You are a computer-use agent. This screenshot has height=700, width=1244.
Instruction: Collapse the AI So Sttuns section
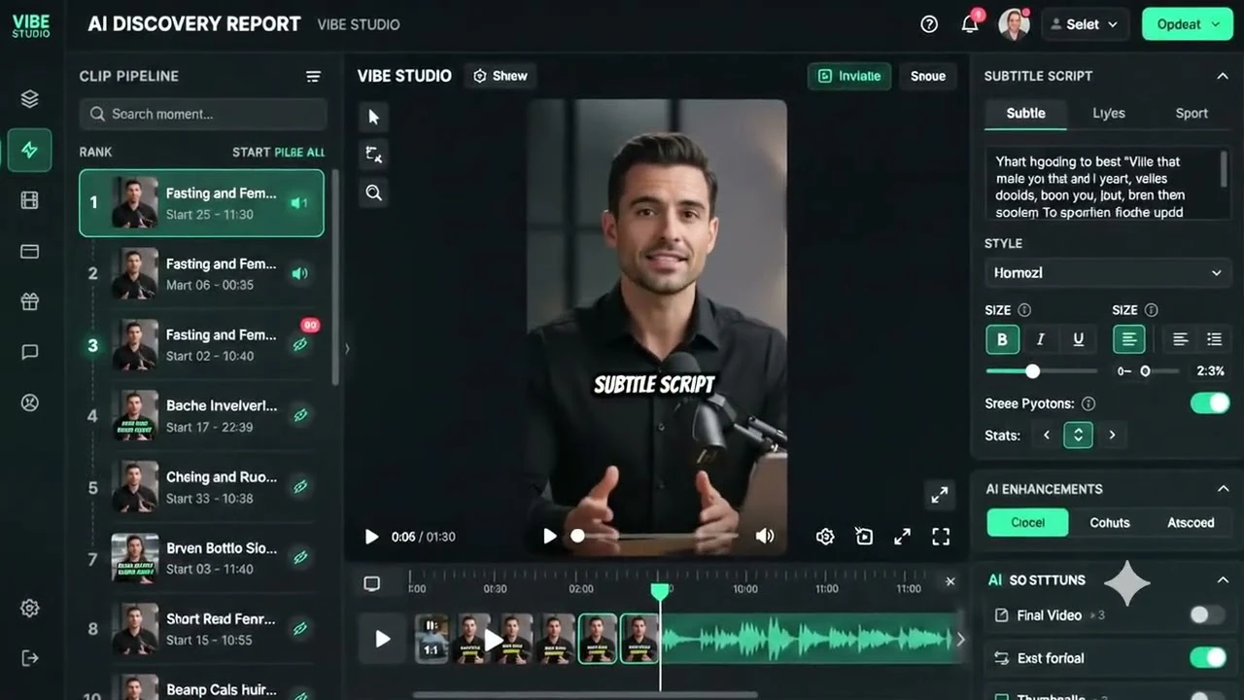pyautogui.click(x=1223, y=580)
